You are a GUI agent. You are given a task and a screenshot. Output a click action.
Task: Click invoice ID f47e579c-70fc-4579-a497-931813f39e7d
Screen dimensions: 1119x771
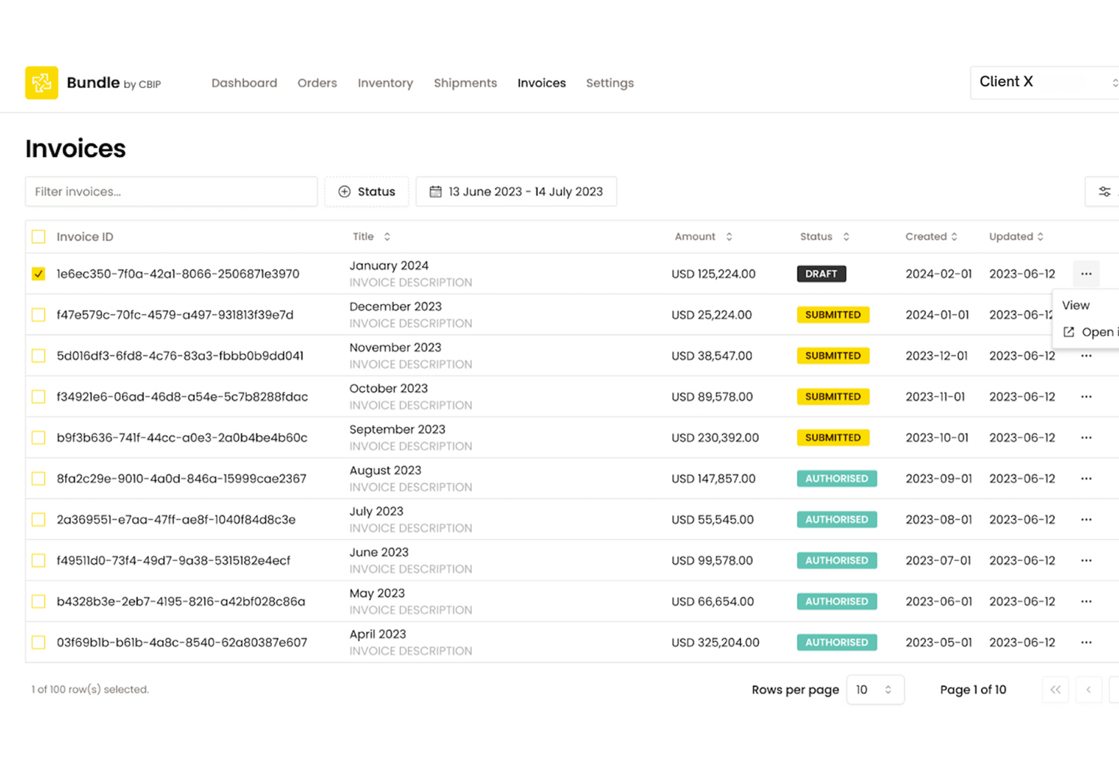tap(175, 315)
